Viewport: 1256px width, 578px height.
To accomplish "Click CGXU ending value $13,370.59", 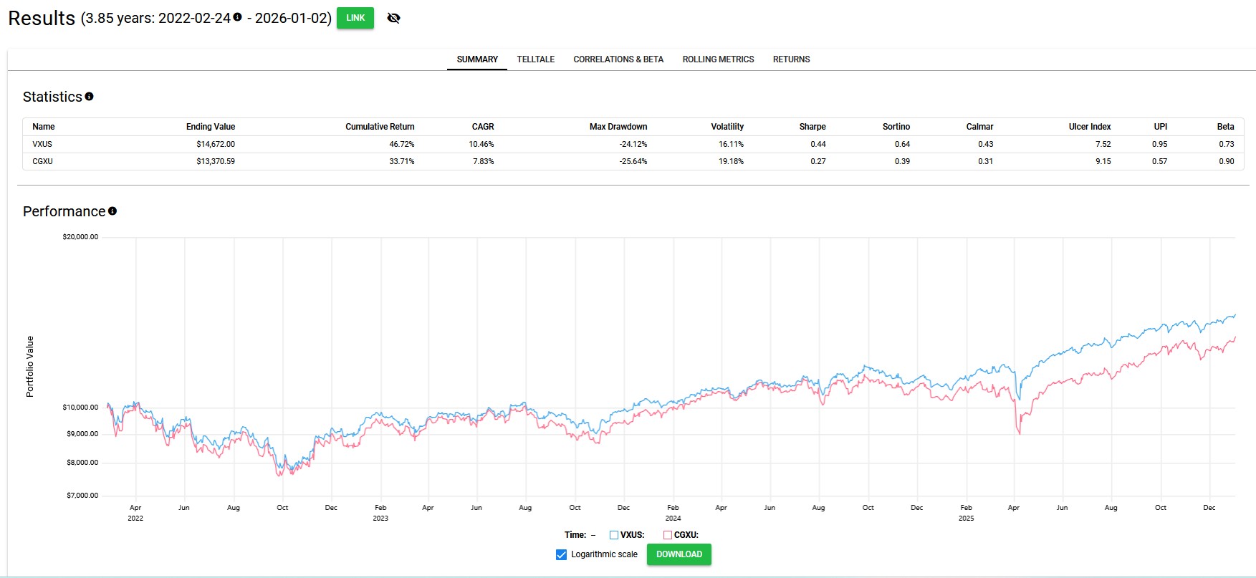I will (216, 161).
